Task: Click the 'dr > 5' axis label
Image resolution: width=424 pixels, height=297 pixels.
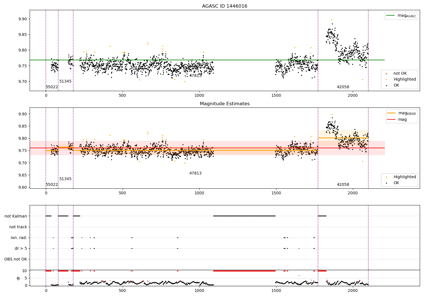Action: [21, 248]
